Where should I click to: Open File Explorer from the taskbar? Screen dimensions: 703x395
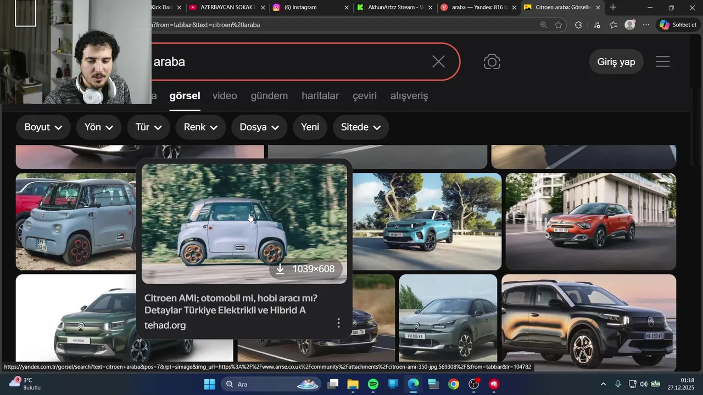coord(353,384)
